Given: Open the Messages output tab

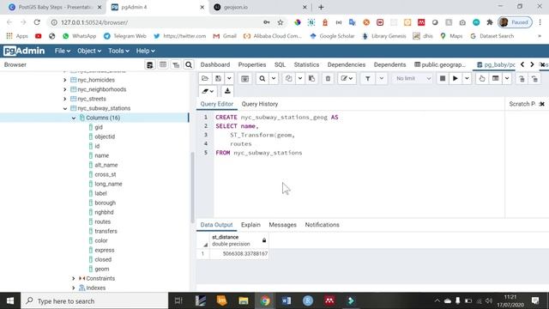Looking at the screenshot, I should (x=282, y=225).
